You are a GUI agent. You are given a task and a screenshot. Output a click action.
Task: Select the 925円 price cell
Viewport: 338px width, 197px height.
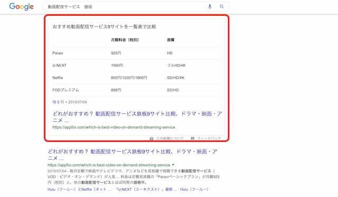pyautogui.click(x=116, y=53)
